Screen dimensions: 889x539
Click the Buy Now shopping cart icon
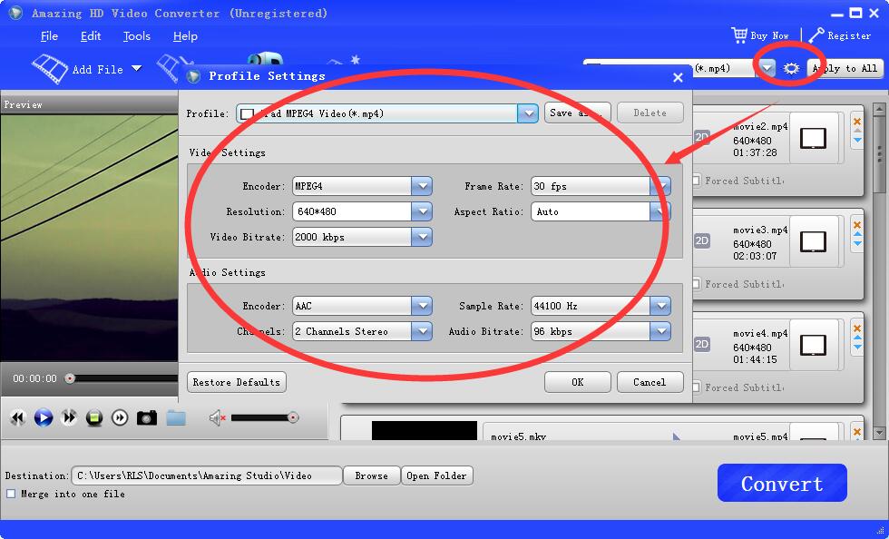point(742,35)
